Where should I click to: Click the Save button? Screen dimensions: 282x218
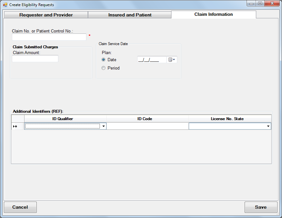pyautogui.click(x=261, y=207)
